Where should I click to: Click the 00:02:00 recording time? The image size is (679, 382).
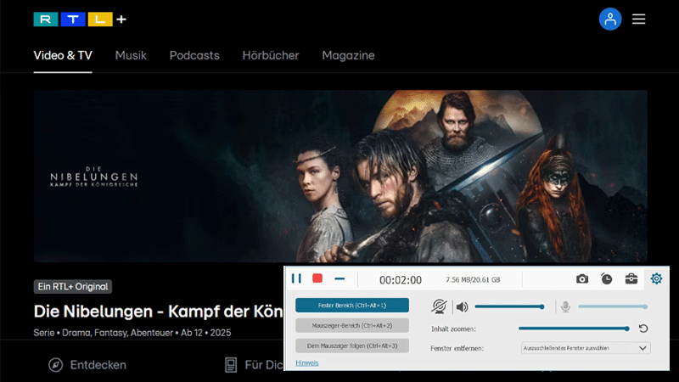401,280
